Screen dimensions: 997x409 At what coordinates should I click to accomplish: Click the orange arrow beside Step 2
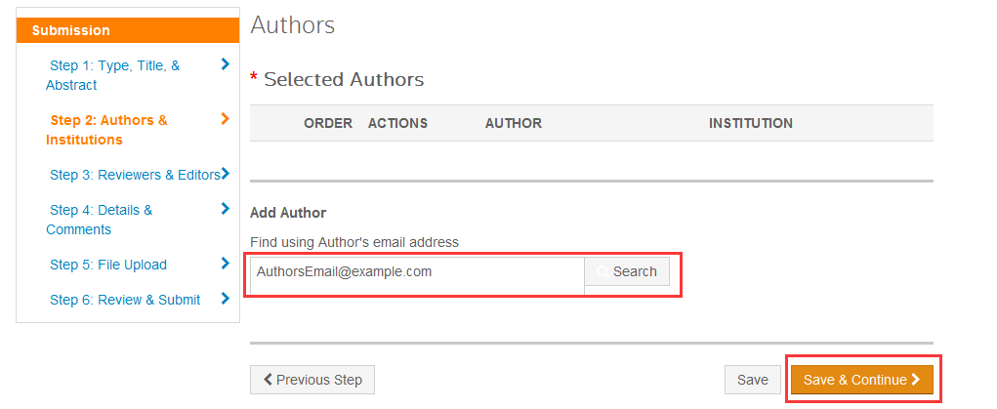coord(226,120)
